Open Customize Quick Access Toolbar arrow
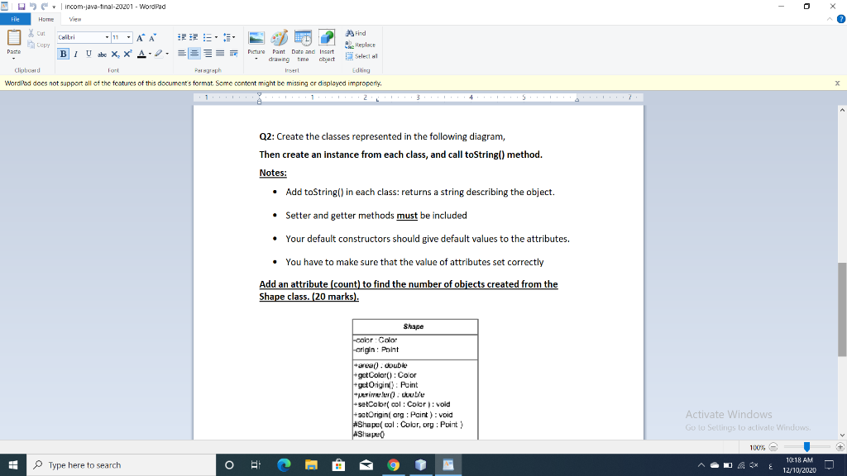The height and width of the screenshot is (476, 847). pyautogui.click(x=54, y=7)
